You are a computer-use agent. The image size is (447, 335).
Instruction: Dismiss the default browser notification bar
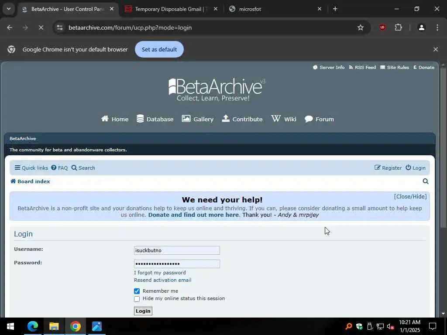pyautogui.click(x=436, y=49)
